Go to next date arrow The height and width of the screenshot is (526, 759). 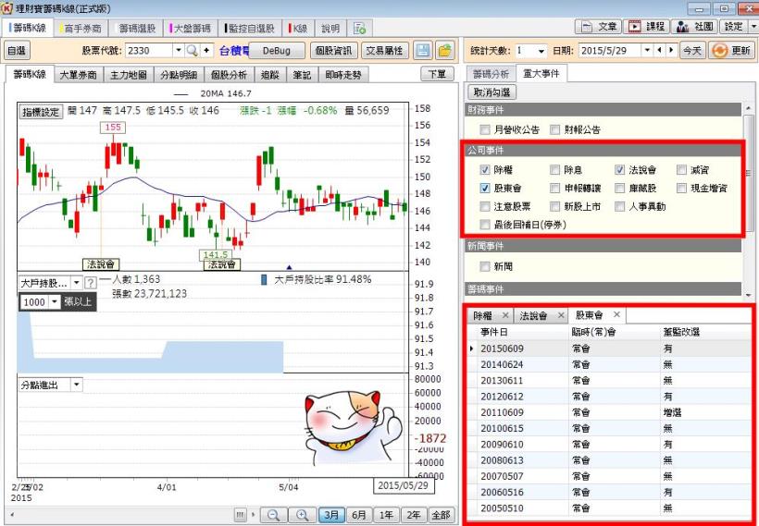pos(670,50)
